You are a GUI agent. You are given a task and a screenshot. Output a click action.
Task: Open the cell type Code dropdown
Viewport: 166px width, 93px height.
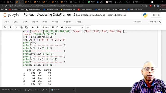[x=75, y=28]
